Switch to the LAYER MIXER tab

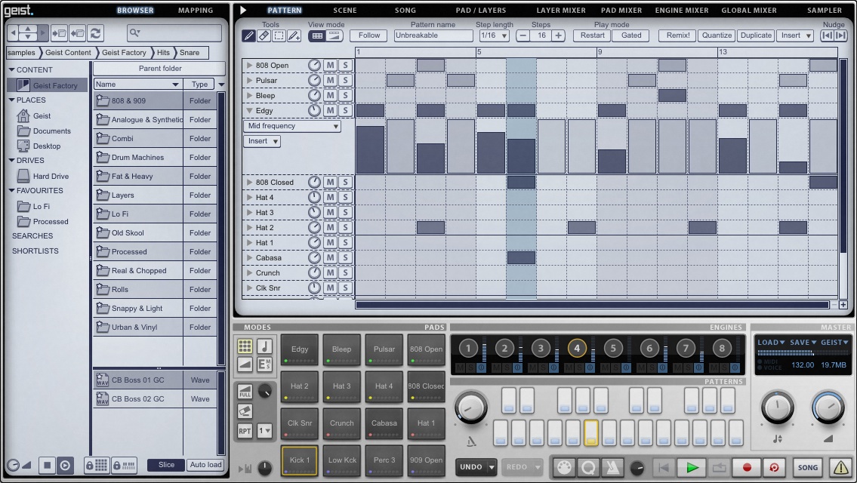click(561, 11)
